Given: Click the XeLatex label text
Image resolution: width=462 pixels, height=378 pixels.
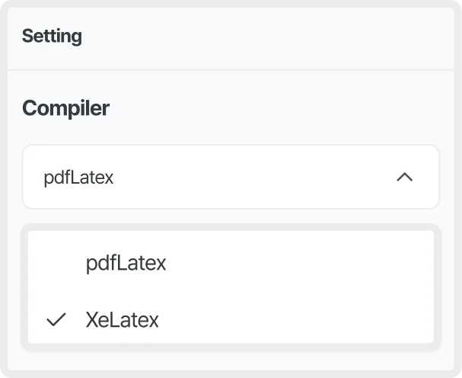Looking at the screenshot, I should [x=122, y=320].
